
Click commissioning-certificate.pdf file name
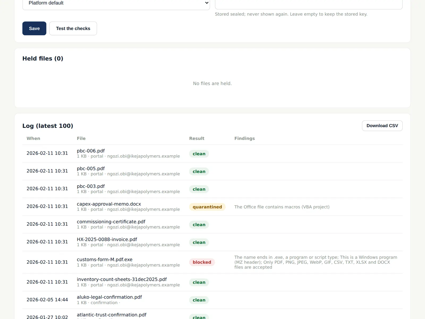click(x=111, y=222)
